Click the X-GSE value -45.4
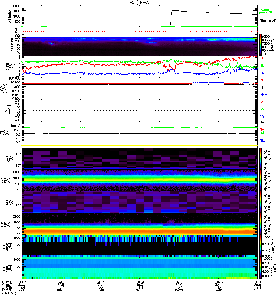Viewport: 279px width, 298px height. 139,282
